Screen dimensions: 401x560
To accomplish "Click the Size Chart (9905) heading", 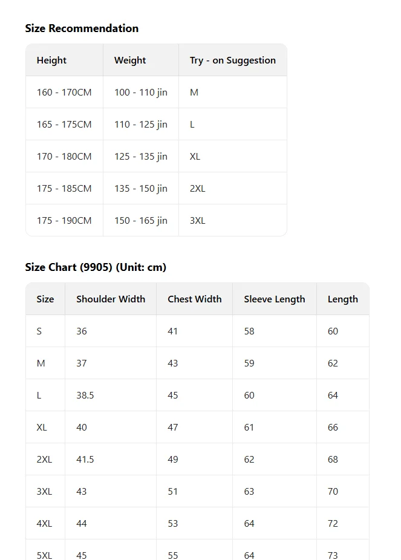I will click(96, 267).
